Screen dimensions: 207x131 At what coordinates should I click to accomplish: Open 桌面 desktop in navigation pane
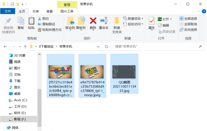(x=15, y=94)
